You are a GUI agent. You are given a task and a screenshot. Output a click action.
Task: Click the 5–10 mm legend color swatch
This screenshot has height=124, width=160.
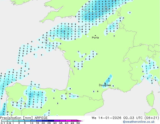tap(28, 121)
